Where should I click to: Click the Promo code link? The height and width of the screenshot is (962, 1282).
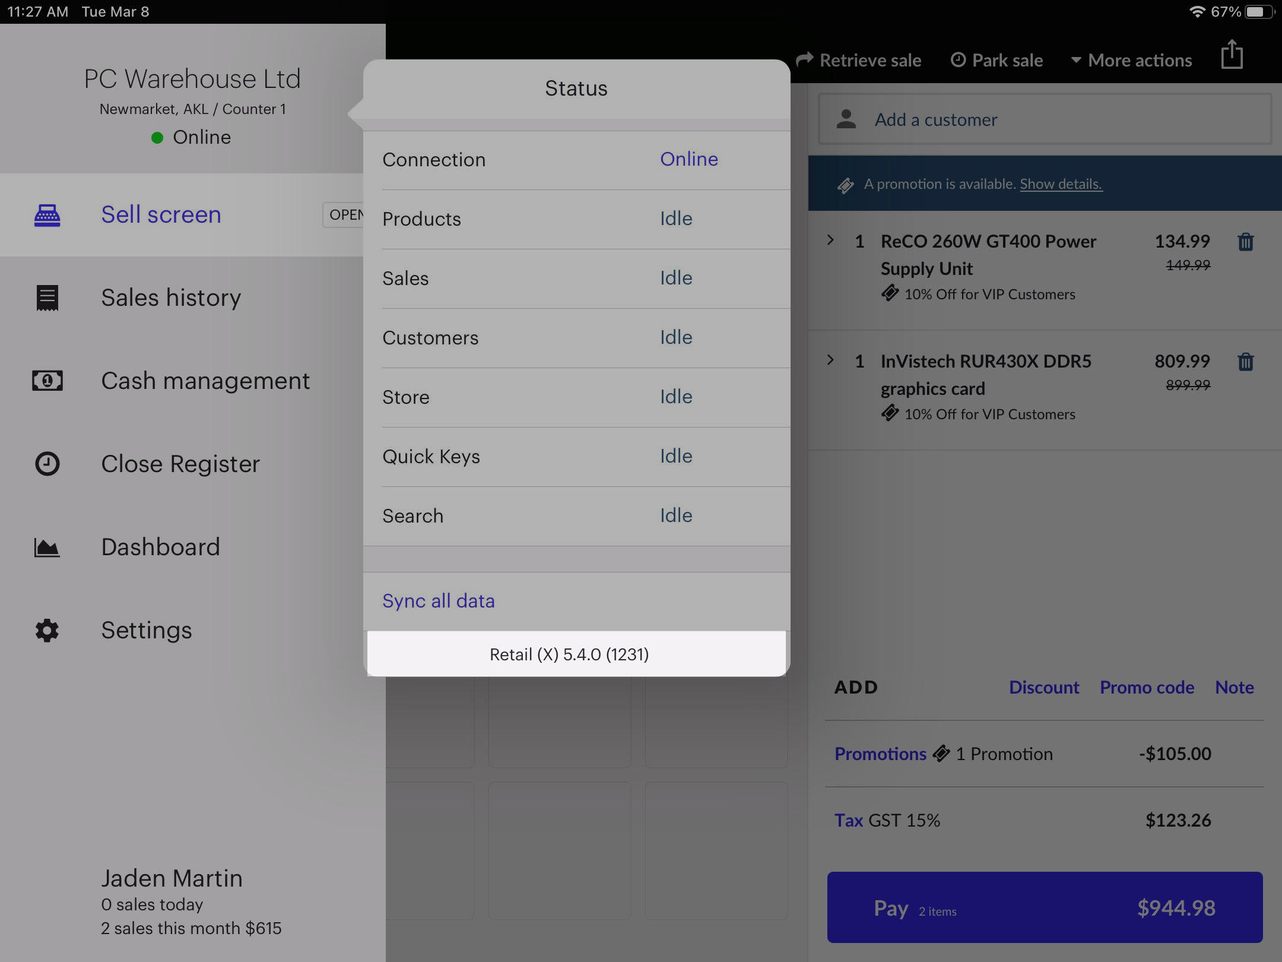[1147, 688]
